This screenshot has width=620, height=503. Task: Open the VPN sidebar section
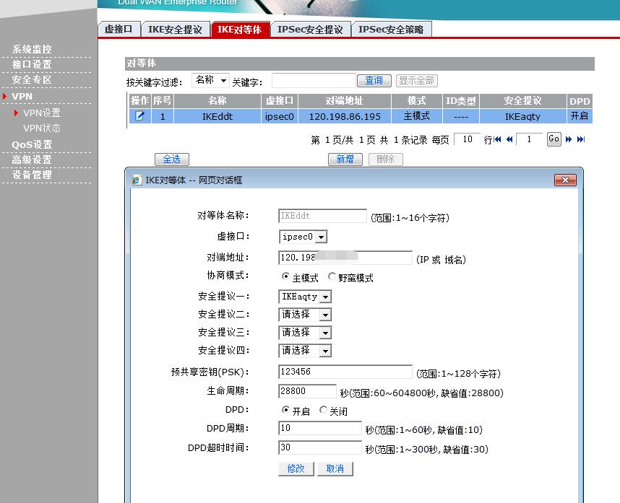[x=22, y=96]
